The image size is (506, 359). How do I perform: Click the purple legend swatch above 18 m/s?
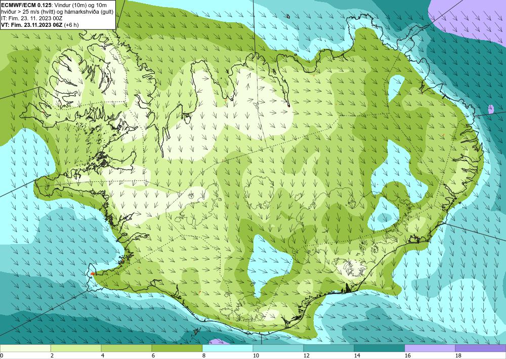tap(481, 348)
